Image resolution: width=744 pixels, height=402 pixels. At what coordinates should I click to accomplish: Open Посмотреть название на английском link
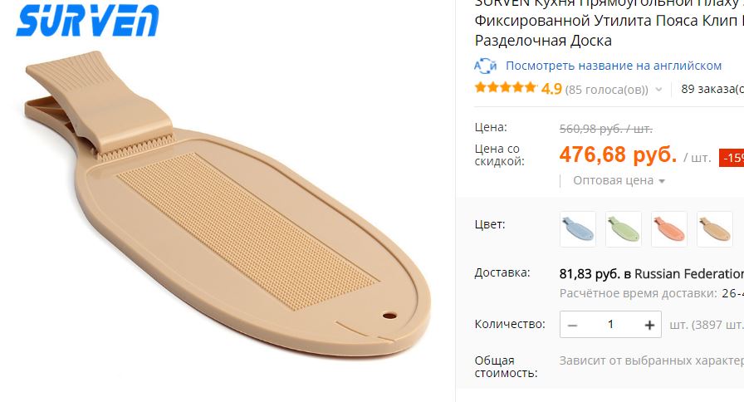pyautogui.click(x=614, y=66)
